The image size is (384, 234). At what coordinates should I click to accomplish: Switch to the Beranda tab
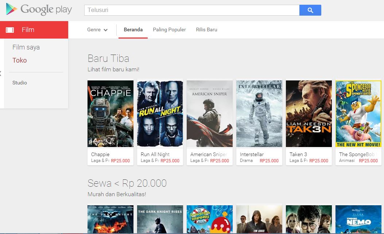133,30
